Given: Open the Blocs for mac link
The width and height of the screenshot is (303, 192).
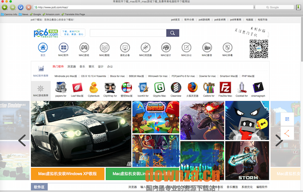Looking at the screenshot, I should [x=118, y=76].
